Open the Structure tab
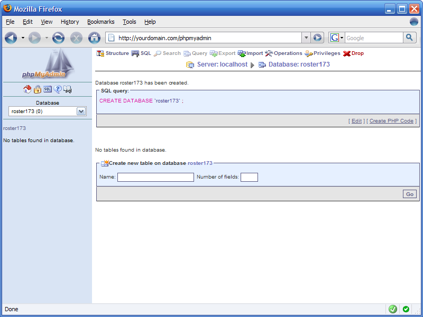Viewport: 423px width, 317px height. coord(113,53)
